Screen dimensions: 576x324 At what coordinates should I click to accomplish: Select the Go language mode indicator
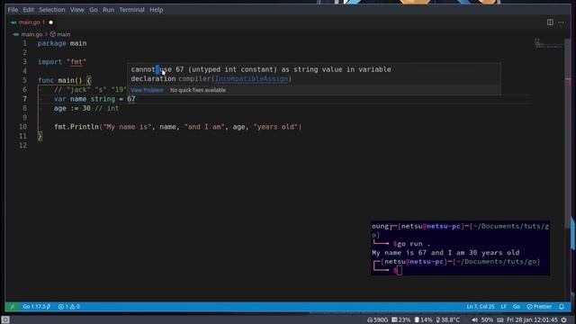(517, 306)
